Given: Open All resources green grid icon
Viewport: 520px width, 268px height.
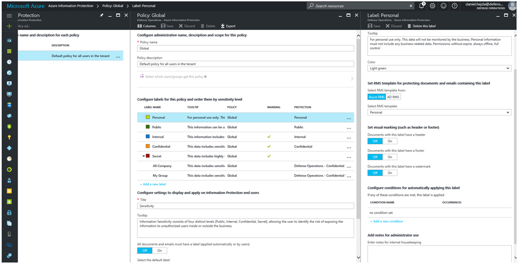Looking at the screenshot, I should click(9, 51).
